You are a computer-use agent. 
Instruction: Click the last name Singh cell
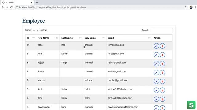71,64
